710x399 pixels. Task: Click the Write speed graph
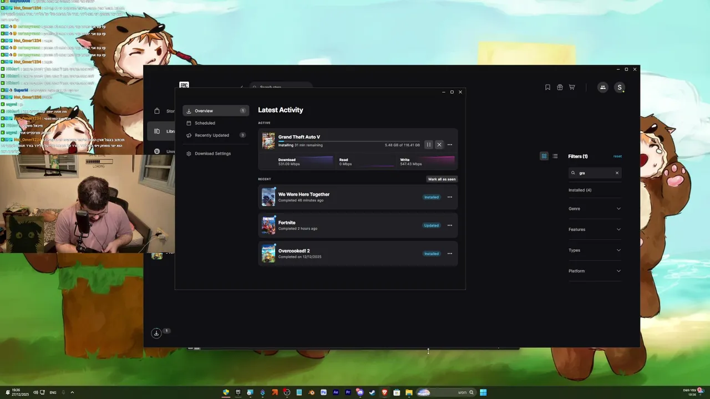tap(438, 162)
